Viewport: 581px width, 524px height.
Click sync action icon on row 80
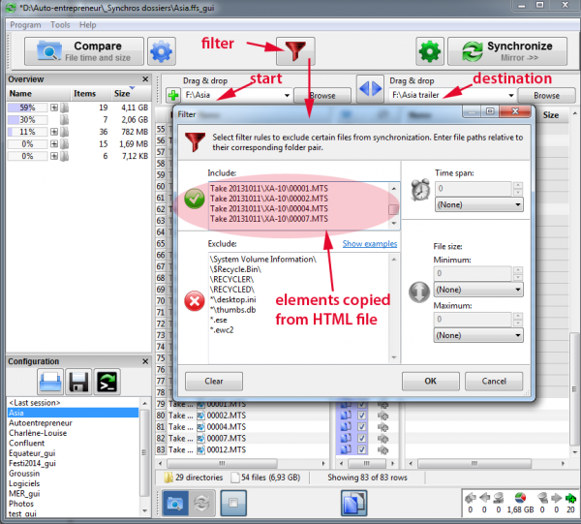383,416
